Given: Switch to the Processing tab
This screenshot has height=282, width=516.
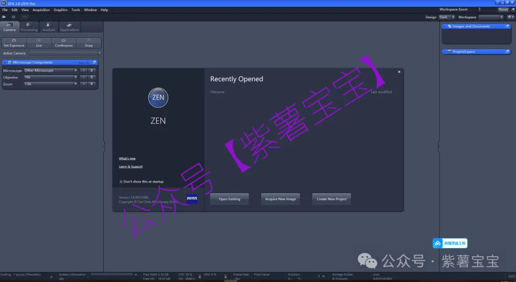Looking at the screenshot, I should pos(29,27).
